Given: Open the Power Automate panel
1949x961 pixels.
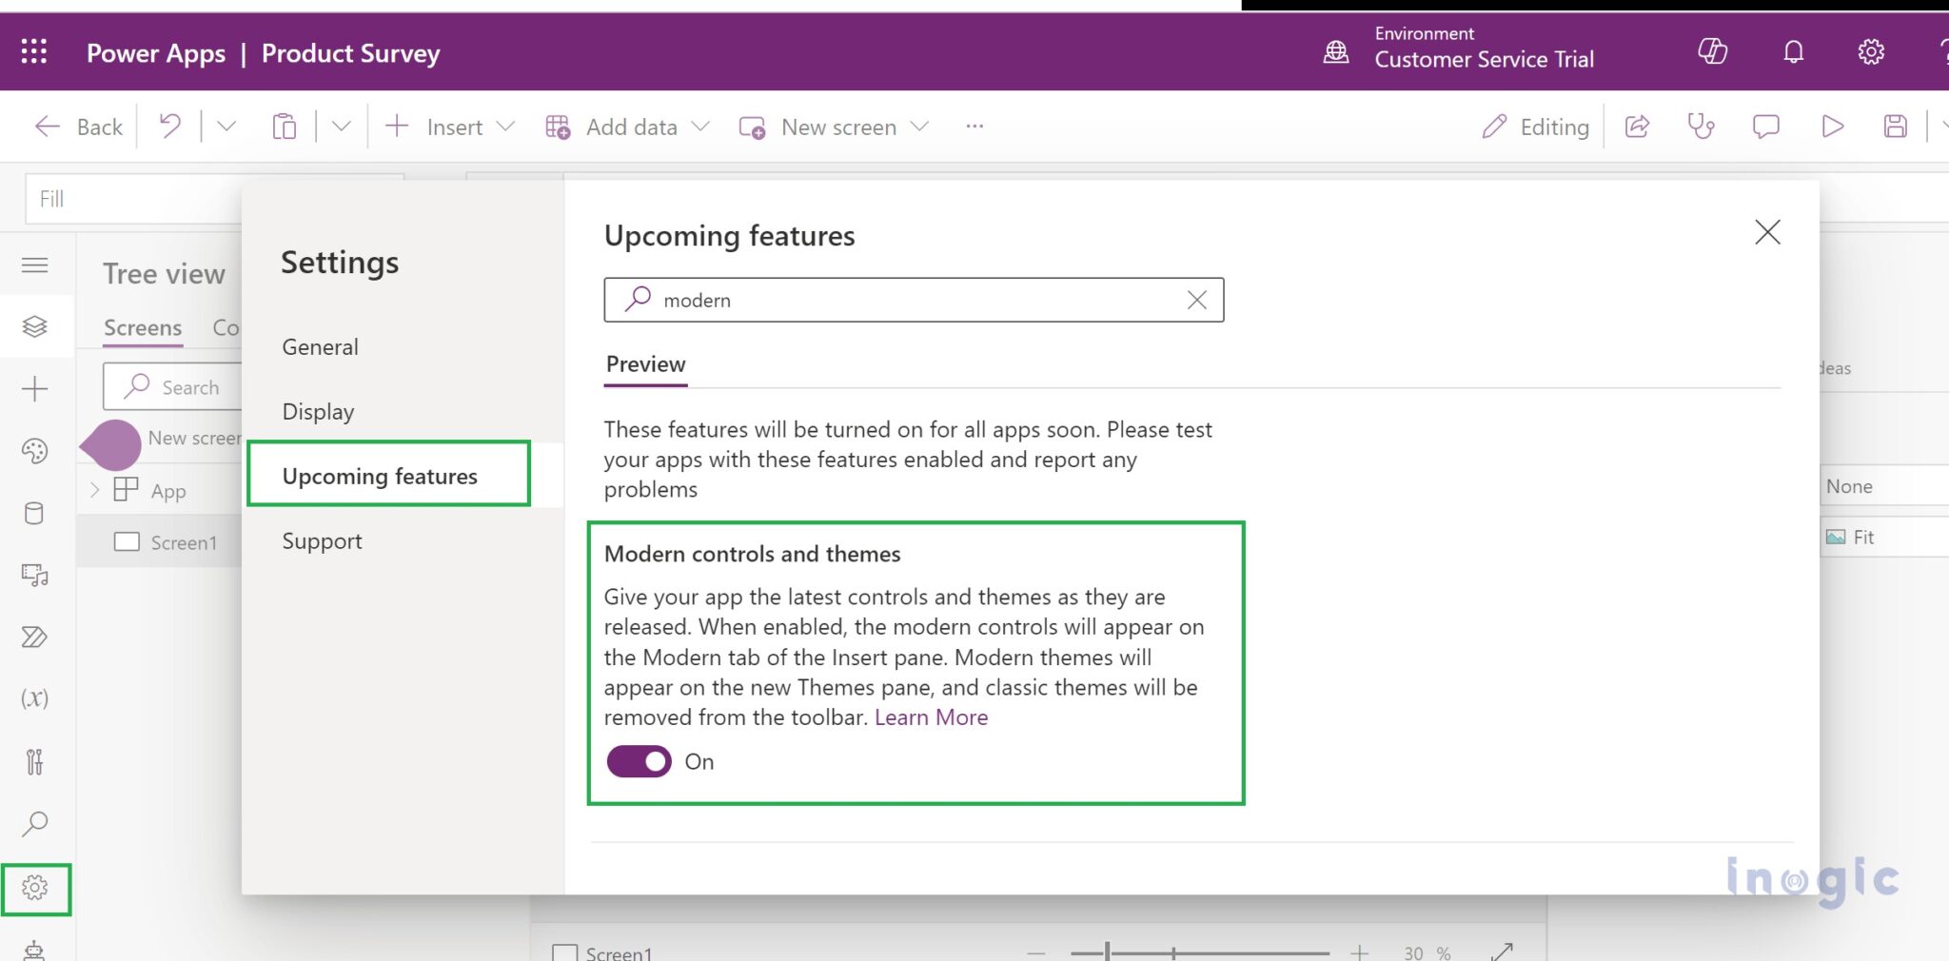Looking at the screenshot, I should point(35,637).
